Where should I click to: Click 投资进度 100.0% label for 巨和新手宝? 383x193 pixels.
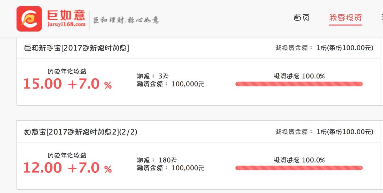(299, 76)
